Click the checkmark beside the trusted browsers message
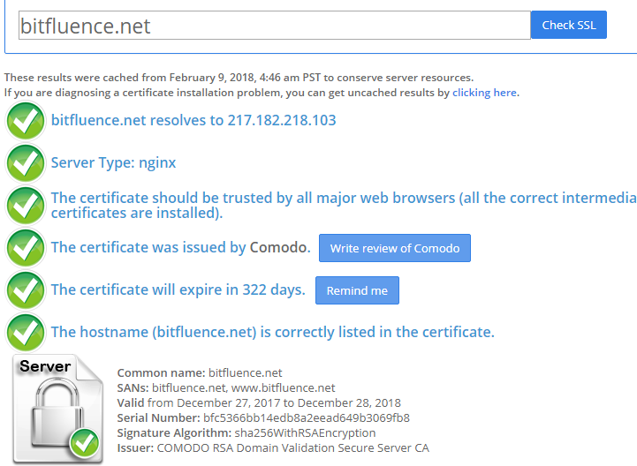Image resolution: width=637 pixels, height=466 pixels. point(26,206)
